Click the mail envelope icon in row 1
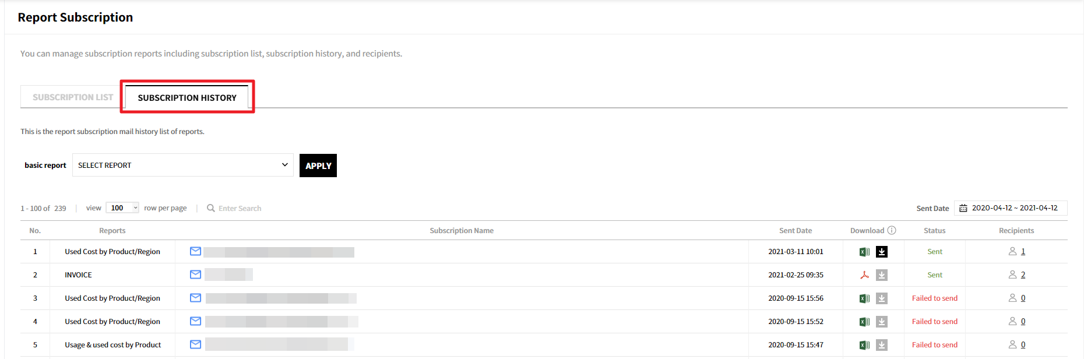 point(195,251)
